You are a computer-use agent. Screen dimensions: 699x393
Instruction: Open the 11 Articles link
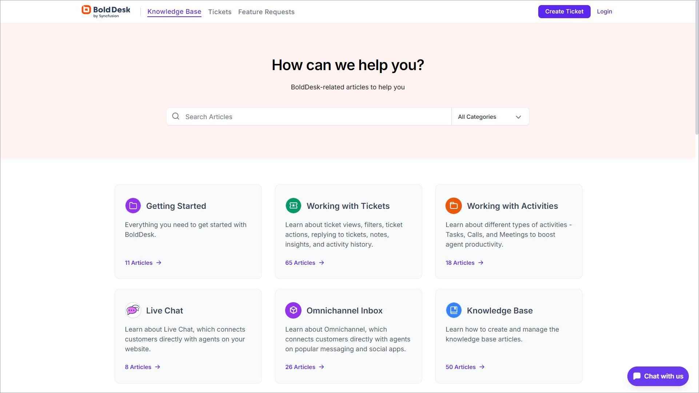click(x=143, y=263)
